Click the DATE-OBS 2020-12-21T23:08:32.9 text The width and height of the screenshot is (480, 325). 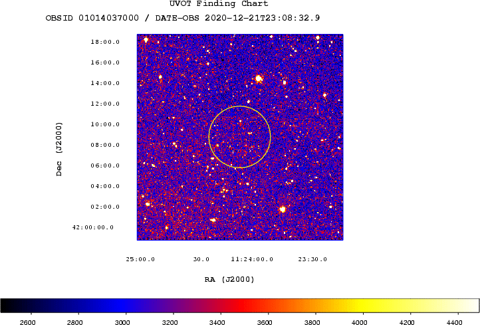(x=237, y=18)
